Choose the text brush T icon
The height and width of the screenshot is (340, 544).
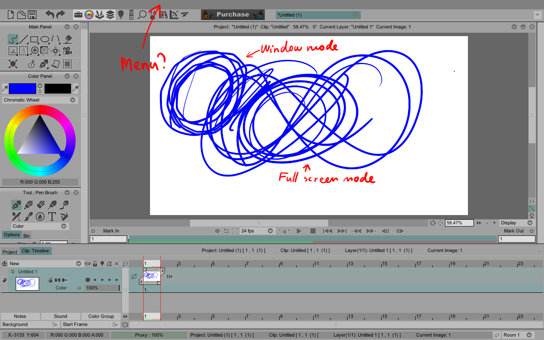coord(52,217)
